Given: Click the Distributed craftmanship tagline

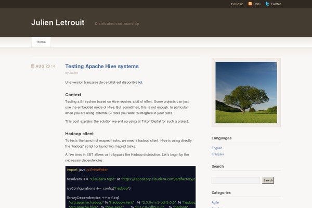Looking at the screenshot, I should [x=117, y=24].
